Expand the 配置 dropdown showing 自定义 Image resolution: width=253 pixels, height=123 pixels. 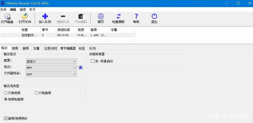coord(51,61)
